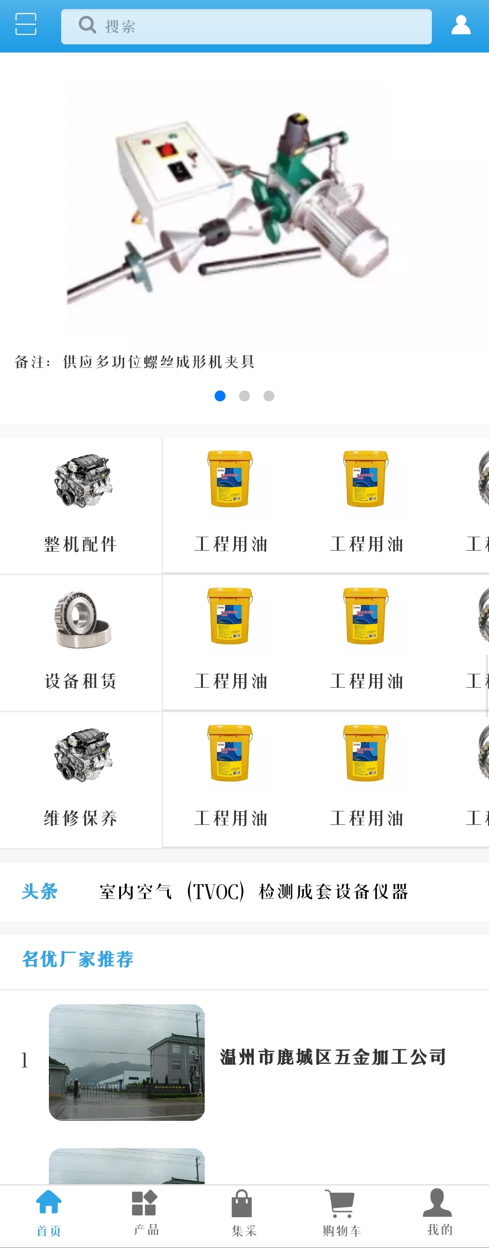
Task: Open the screw forming machine banner image
Action: pyautogui.click(x=228, y=208)
